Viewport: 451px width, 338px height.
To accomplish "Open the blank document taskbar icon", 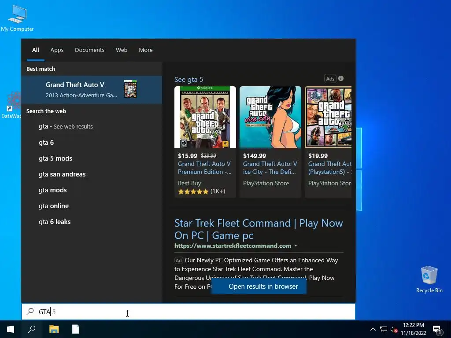I will [x=75, y=329].
